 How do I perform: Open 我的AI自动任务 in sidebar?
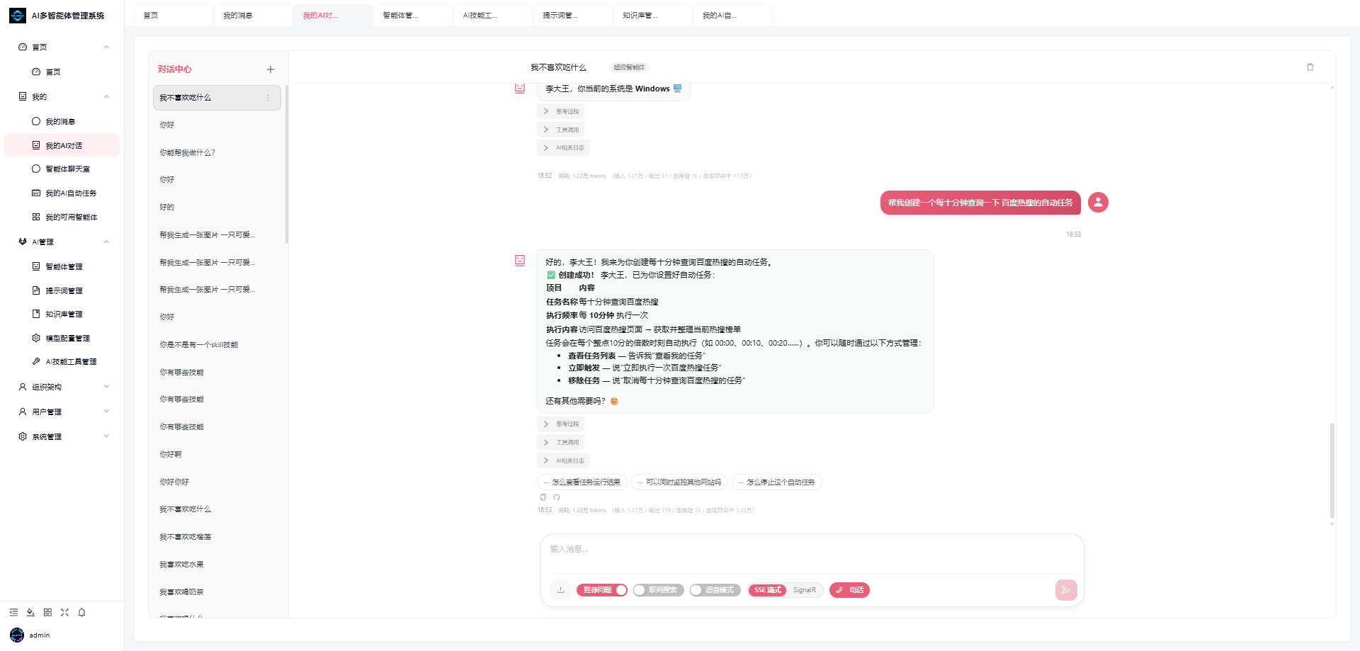click(x=62, y=193)
